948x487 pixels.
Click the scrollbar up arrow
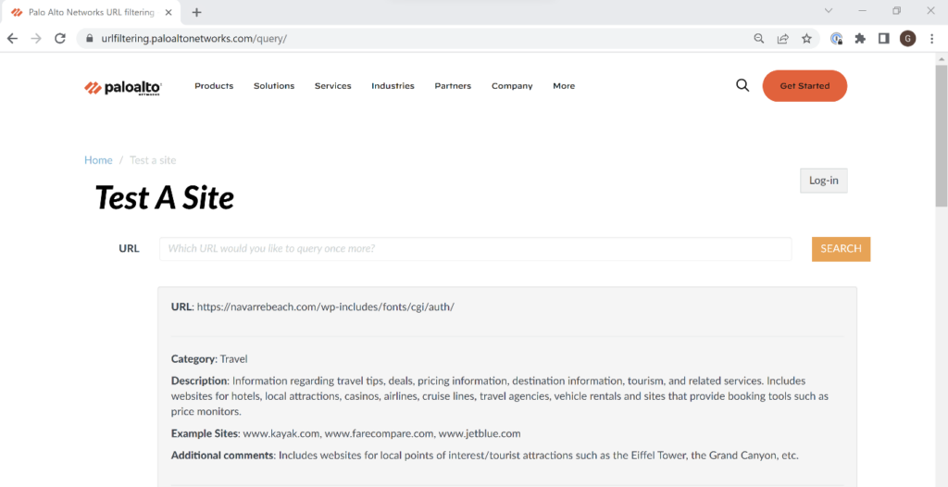[x=942, y=58]
